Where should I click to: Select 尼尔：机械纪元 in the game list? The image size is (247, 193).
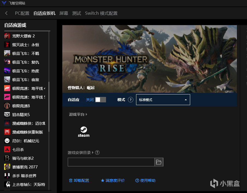click(26, 141)
